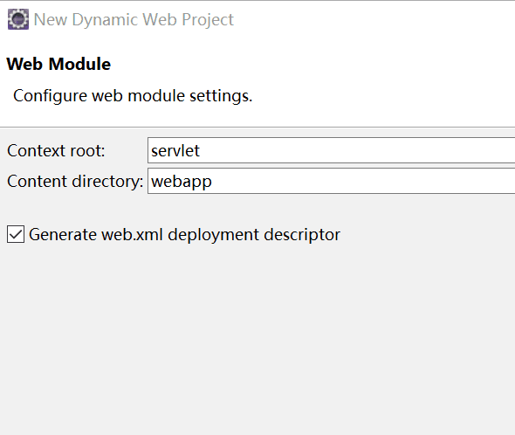Select the Web Module heading text
515x435 pixels.
tap(58, 64)
